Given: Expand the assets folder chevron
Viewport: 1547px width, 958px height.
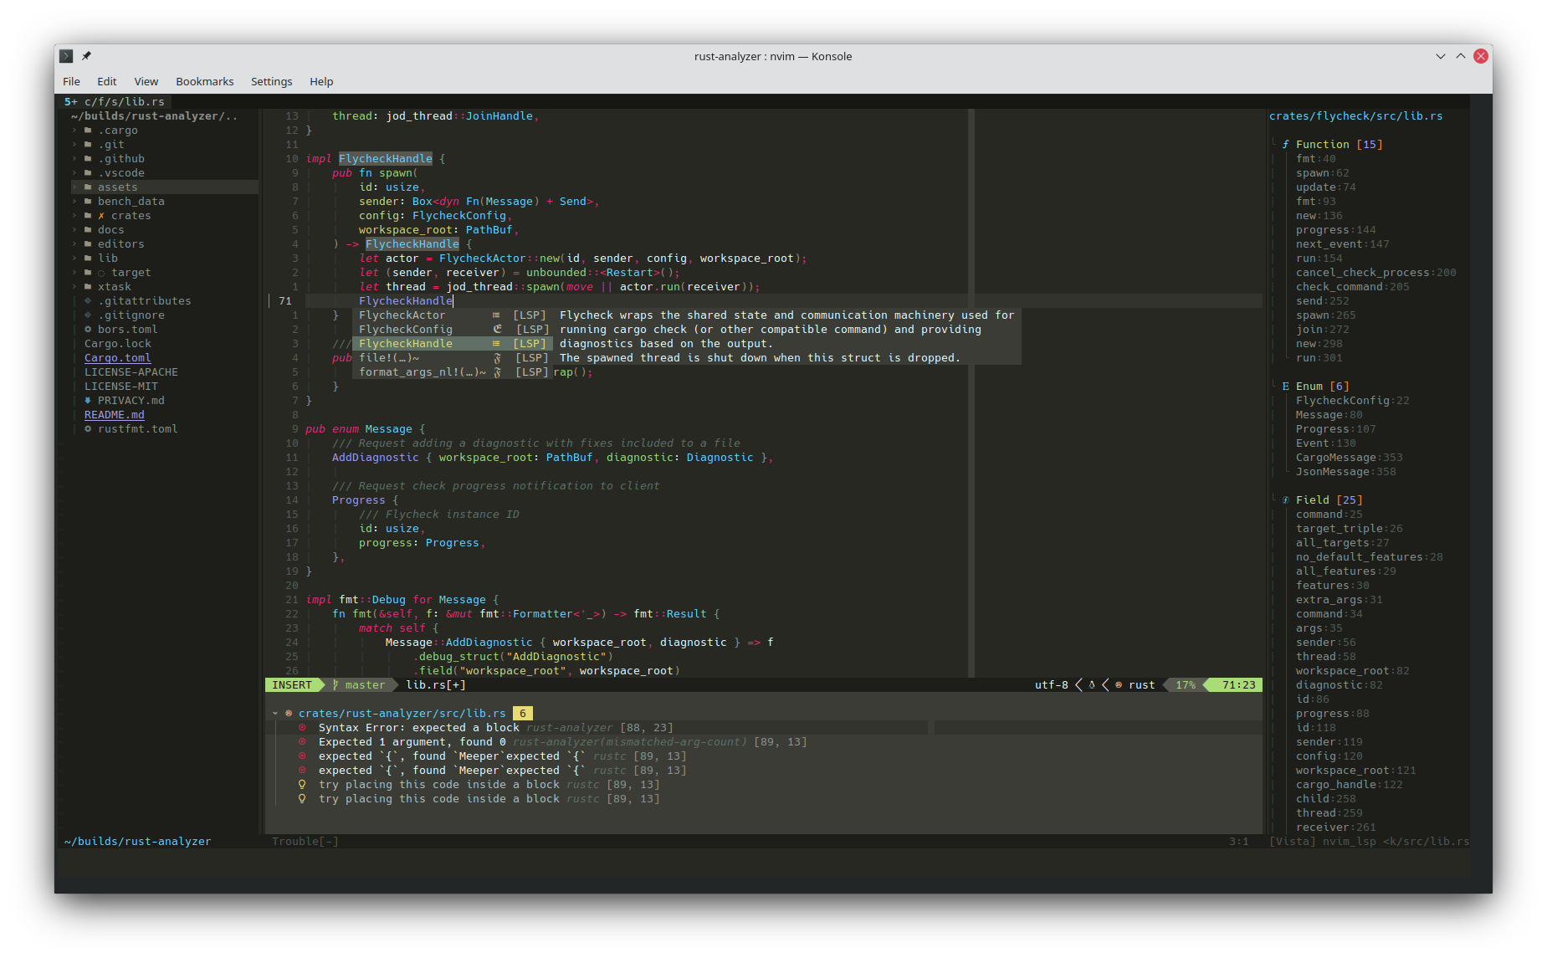Looking at the screenshot, I should (74, 187).
